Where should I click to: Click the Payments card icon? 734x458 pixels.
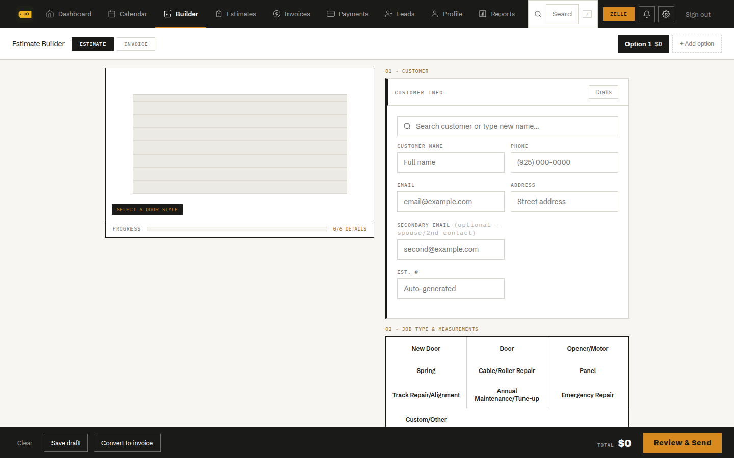(x=331, y=14)
